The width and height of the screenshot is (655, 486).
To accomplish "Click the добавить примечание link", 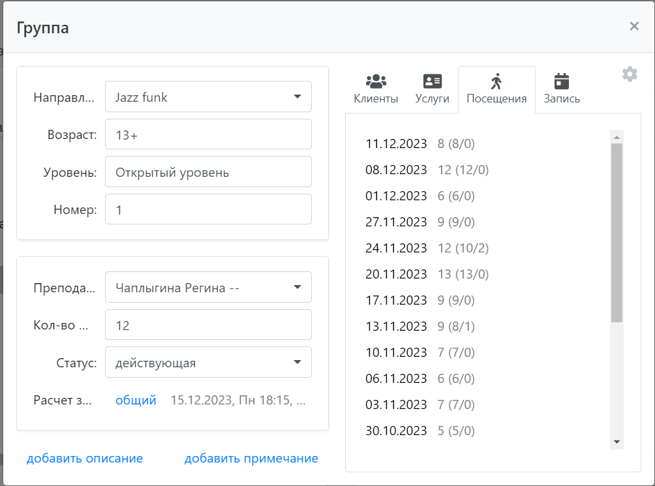I will click(251, 458).
